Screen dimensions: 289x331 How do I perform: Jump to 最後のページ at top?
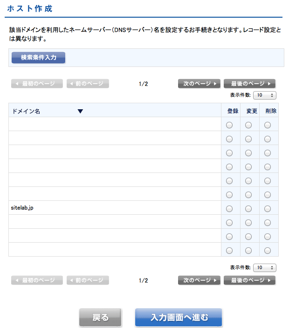(x=249, y=84)
